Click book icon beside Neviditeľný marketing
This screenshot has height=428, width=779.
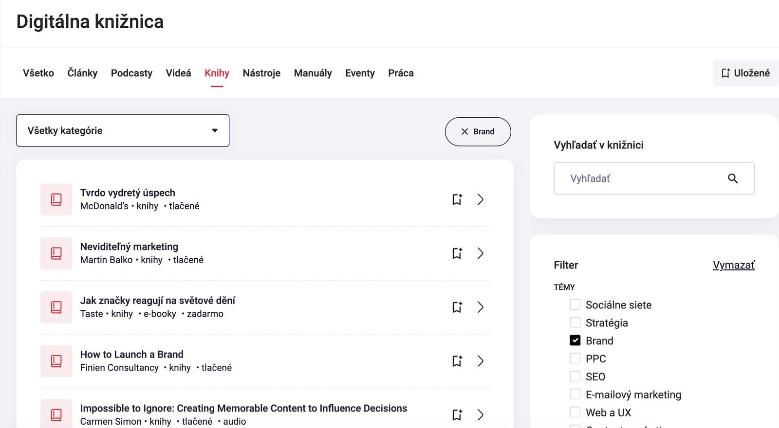(x=56, y=253)
